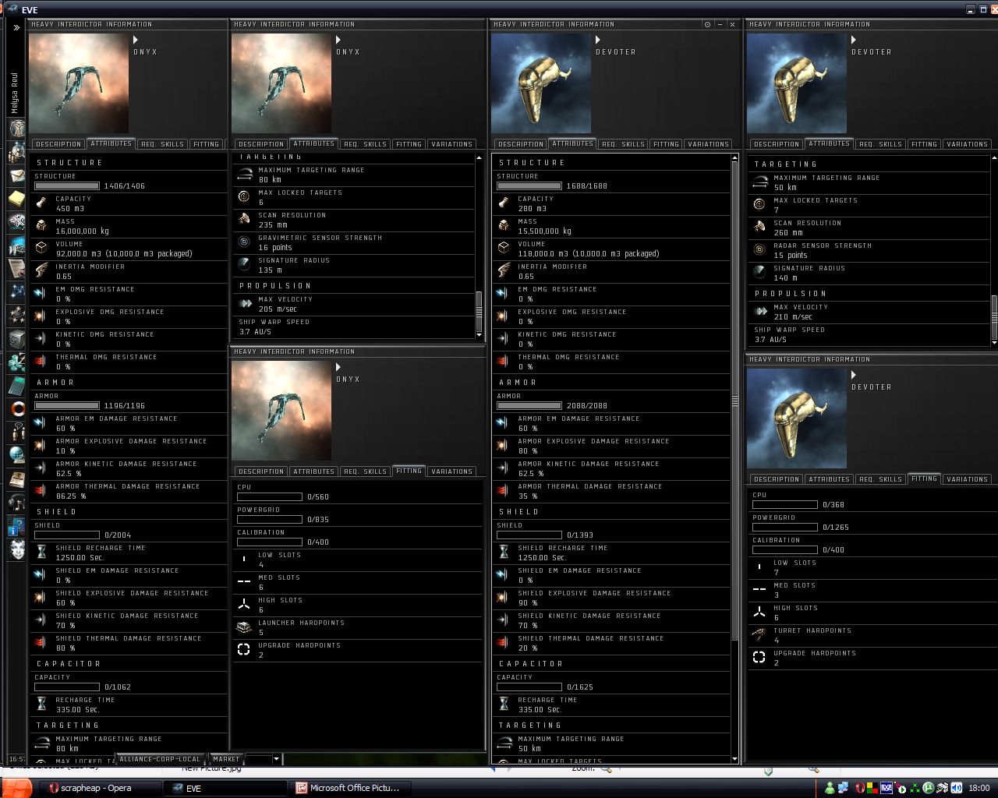Open the Fitting tab in the top-right Devoter window
The width and height of the screenshot is (998, 798).
click(925, 144)
